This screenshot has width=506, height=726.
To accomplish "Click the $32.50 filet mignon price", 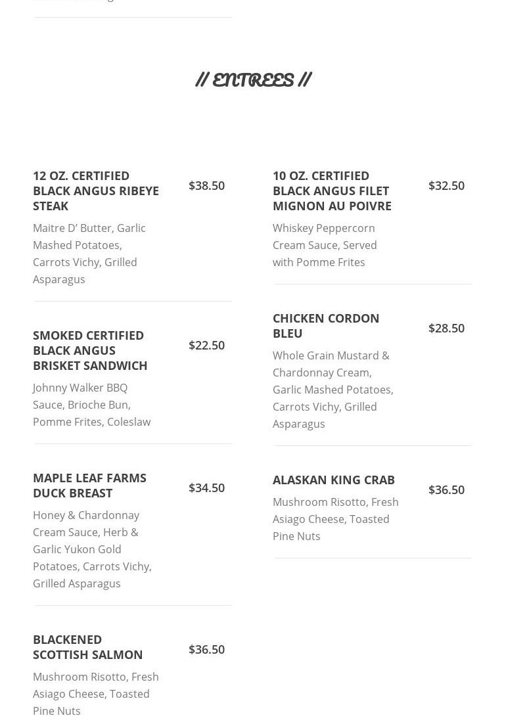I will [x=446, y=185].
